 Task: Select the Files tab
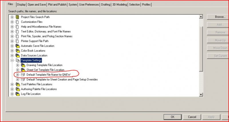tap(11, 4)
